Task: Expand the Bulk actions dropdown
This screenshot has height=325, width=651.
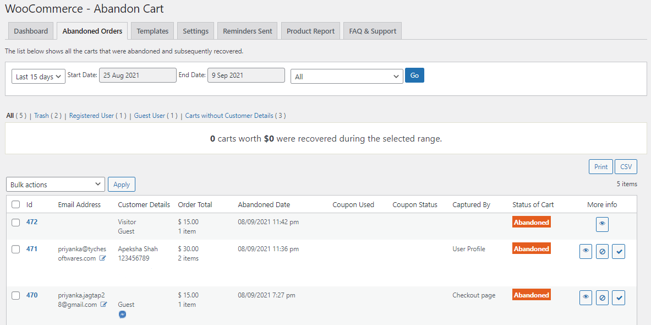Action: [x=56, y=185]
